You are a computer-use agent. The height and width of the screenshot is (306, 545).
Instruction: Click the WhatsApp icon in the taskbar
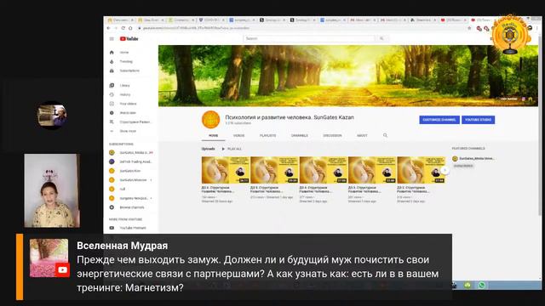482,286
